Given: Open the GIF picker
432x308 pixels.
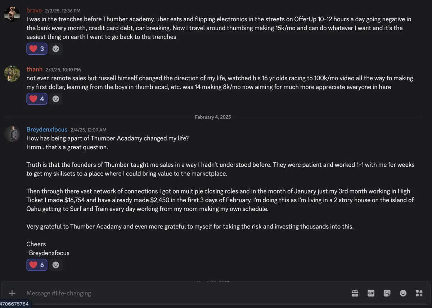Looking at the screenshot, I should click(371, 293).
